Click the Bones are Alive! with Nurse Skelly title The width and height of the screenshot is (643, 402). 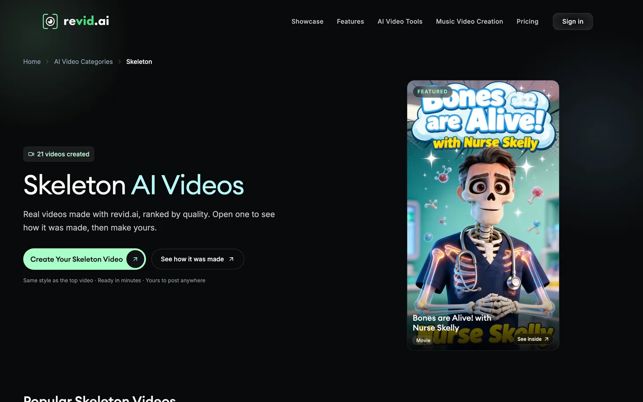452,322
